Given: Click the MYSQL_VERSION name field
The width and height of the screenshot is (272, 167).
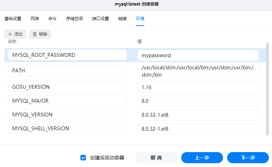Looking at the screenshot, I should tap(67, 114).
